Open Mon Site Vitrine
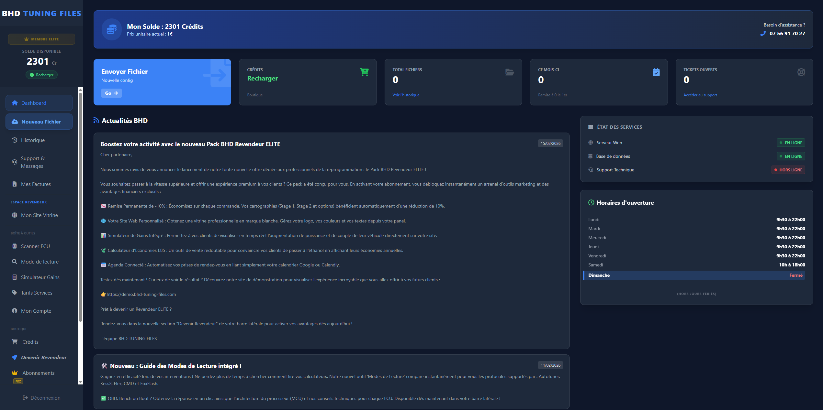The height and width of the screenshot is (410, 823). (x=39, y=215)
